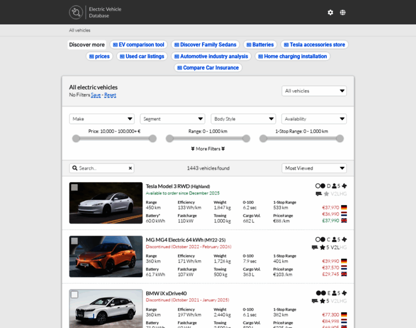Open the prices link

point(100,56)
